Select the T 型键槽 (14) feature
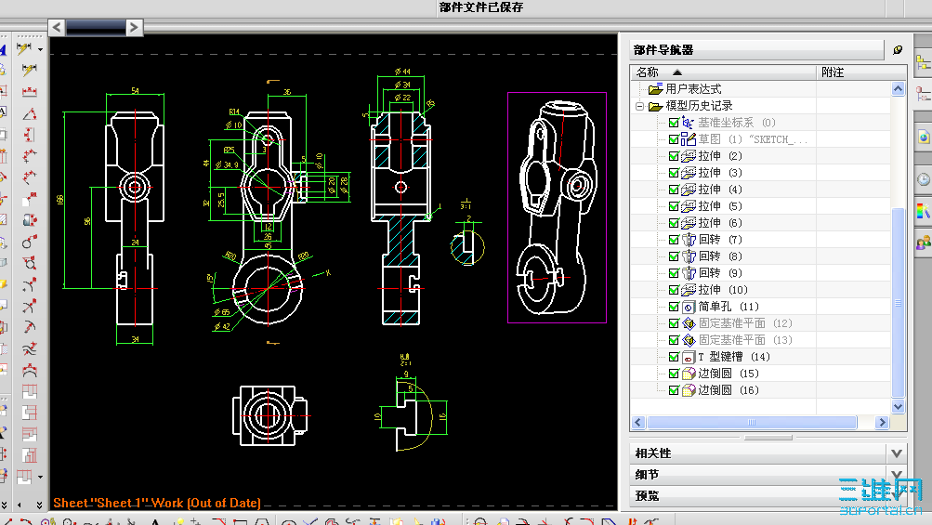This screenshot has height=525, width=932. pos(733,357)
